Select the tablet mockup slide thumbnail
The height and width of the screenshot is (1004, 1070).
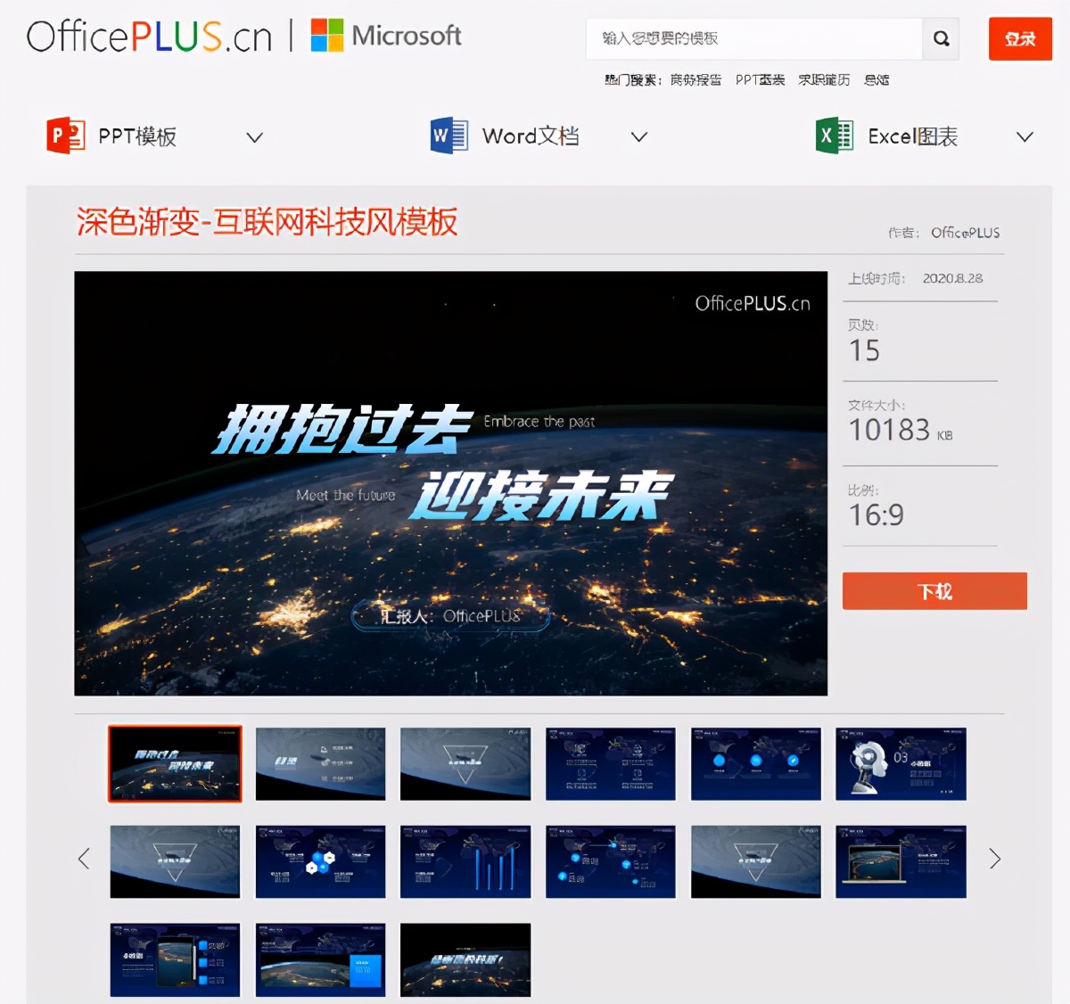point(175,959)
